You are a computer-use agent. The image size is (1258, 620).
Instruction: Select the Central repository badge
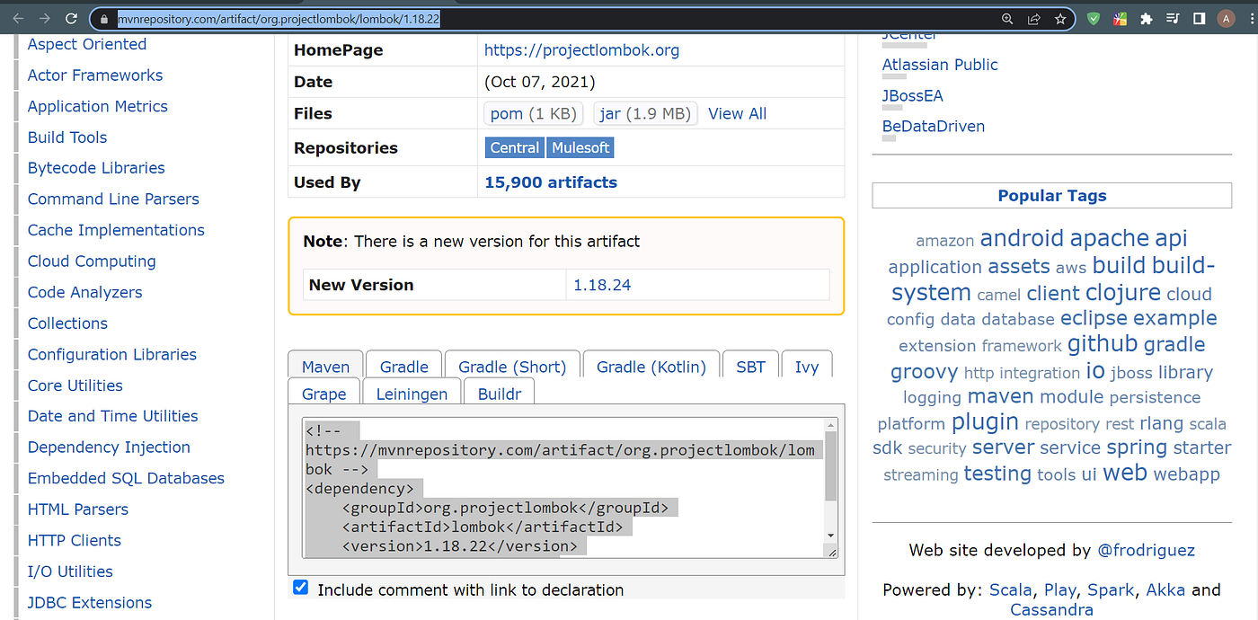[514, 146]
